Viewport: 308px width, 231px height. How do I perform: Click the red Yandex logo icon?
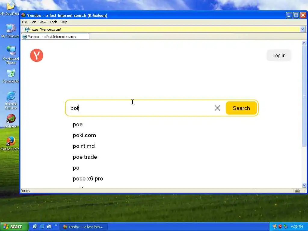tap(37, 55)
